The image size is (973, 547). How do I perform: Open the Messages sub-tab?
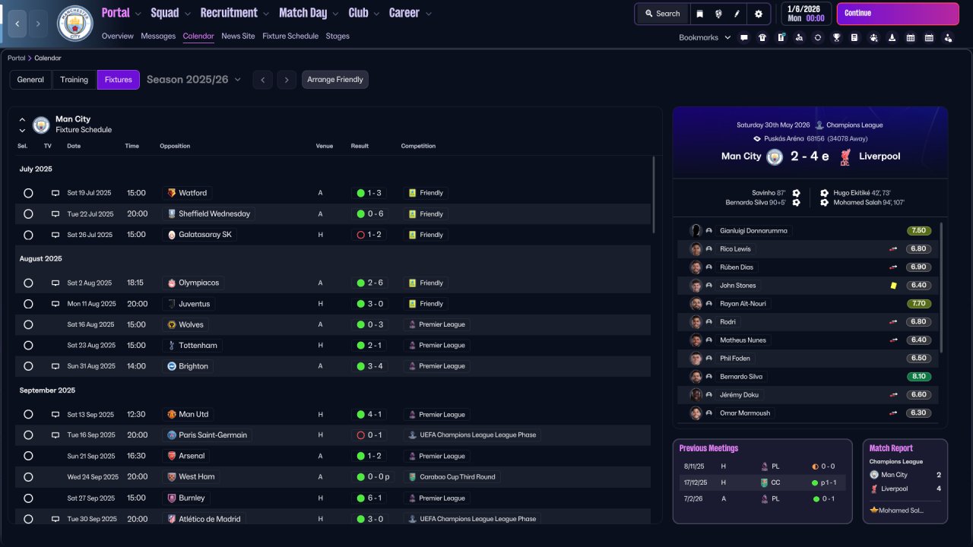[x=158, y=36]
